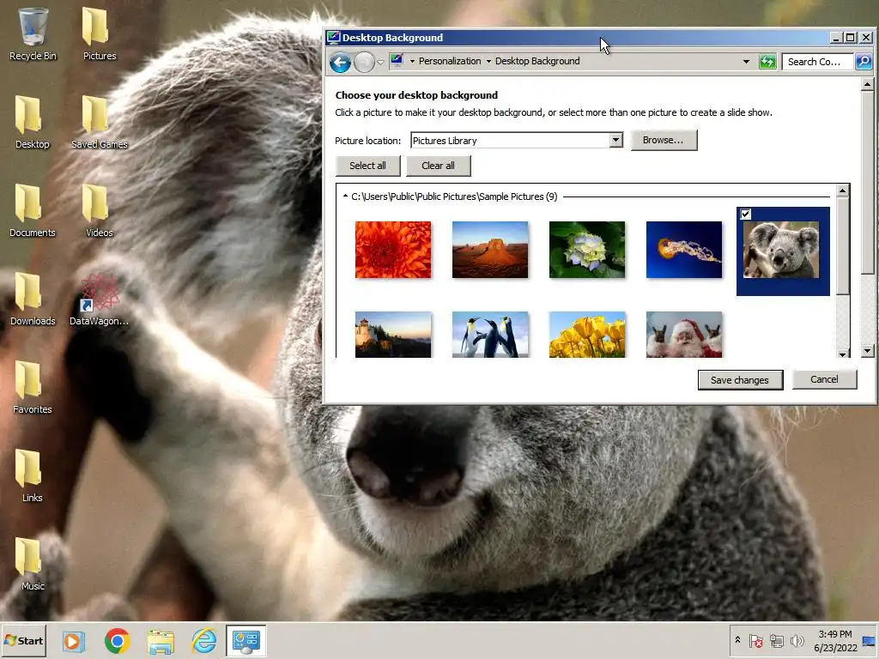This screenshot has width=879, height=659.
Task: Select the Documents folder icon
Action: [x=32, y=210]
